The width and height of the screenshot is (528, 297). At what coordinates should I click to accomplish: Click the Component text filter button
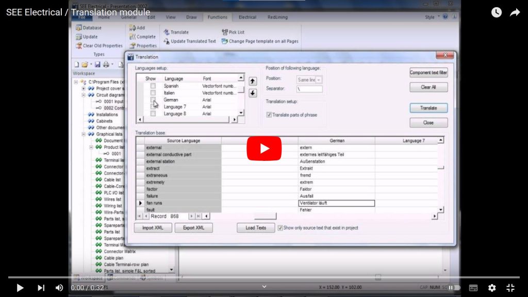click(x=428, y=73)
